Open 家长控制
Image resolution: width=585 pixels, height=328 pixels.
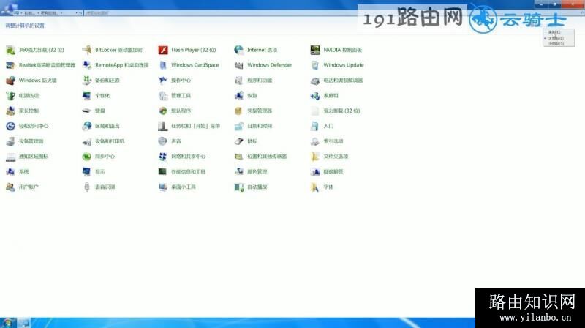[23, 111]
